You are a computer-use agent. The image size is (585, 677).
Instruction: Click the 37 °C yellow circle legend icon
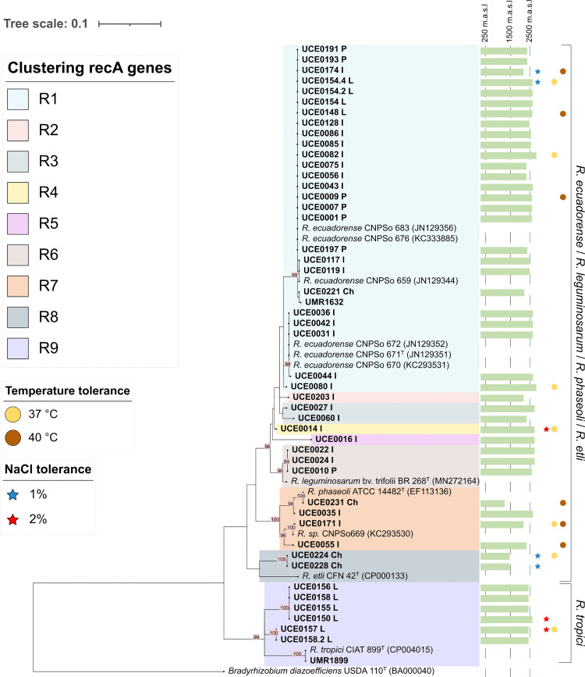tap(13, 414)
